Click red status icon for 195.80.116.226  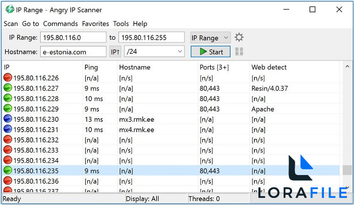coord(8,78)
